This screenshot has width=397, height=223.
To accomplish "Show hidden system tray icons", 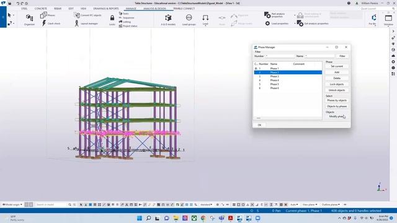I will tap(339, 218).
